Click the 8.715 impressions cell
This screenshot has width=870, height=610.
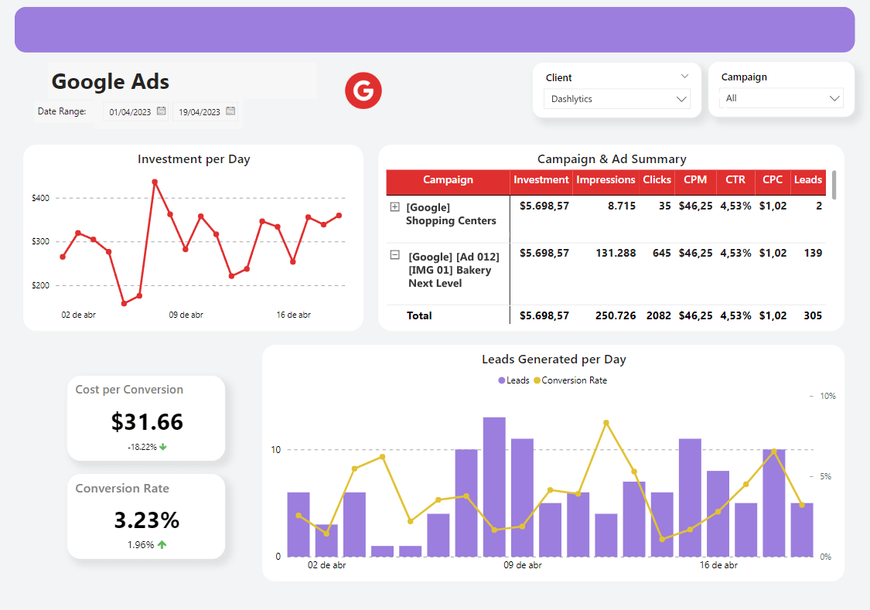622,206
